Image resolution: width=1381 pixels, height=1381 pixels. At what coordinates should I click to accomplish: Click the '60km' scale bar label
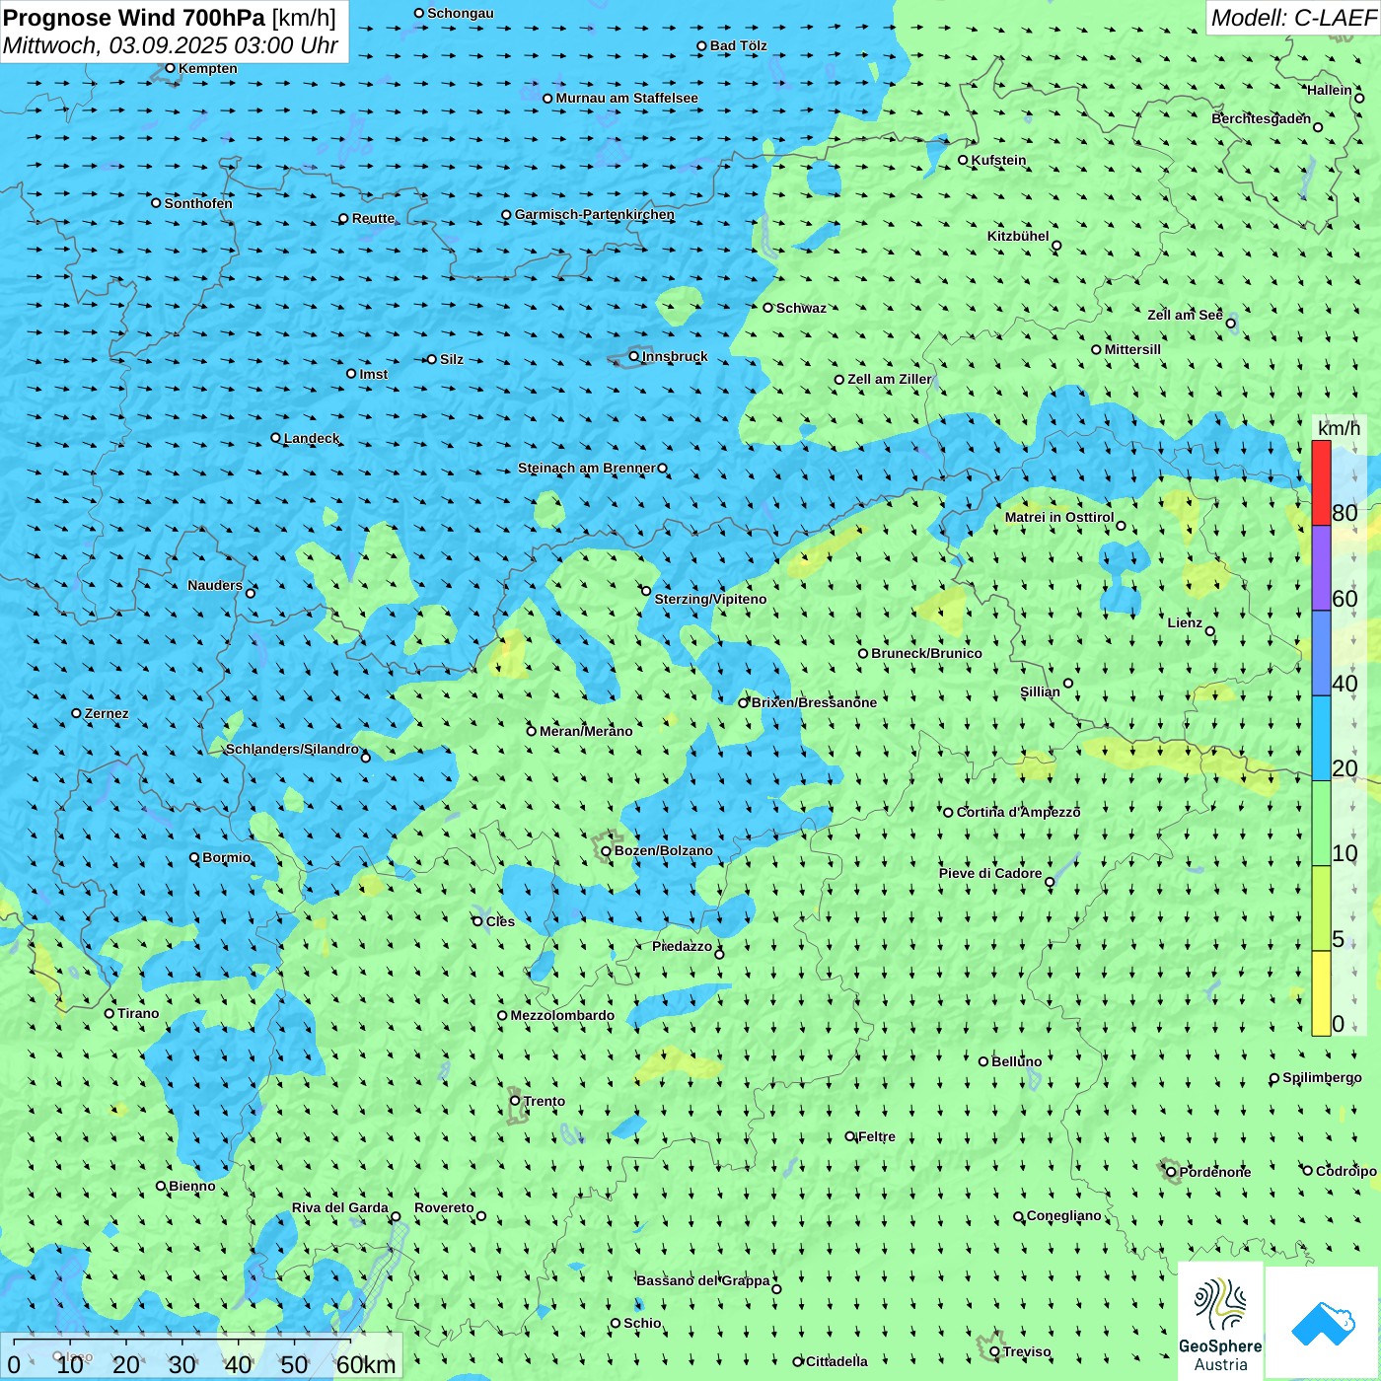coord(366,1365)
